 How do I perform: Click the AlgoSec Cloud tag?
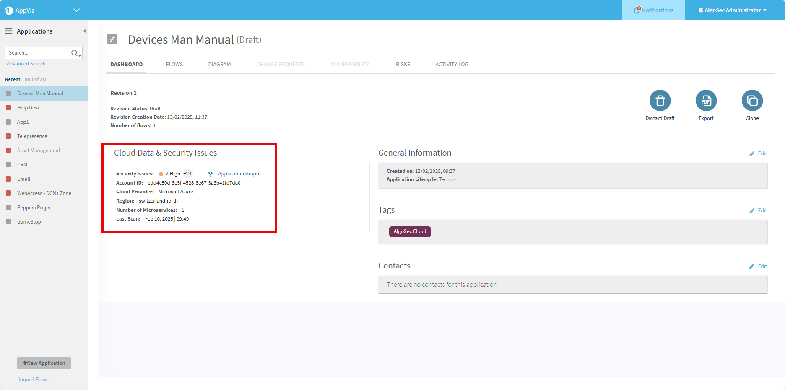point(410,231)
